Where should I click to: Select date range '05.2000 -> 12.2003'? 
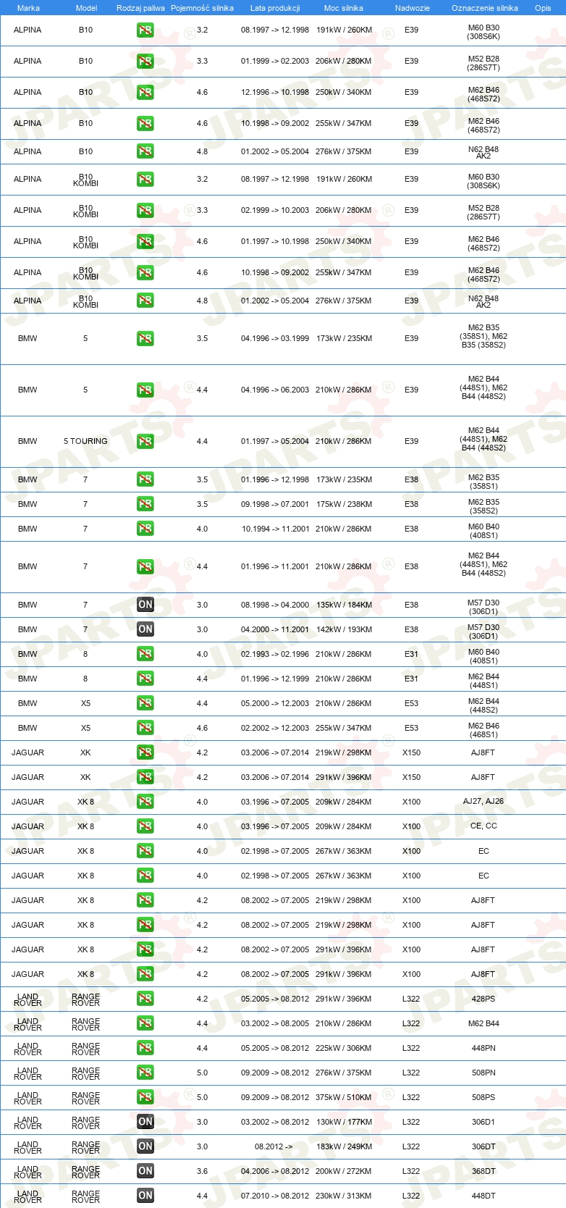275,703
